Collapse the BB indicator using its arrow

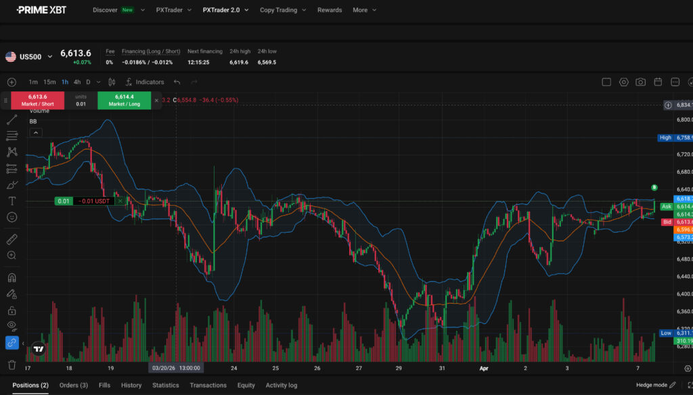[x=35, y=133]
